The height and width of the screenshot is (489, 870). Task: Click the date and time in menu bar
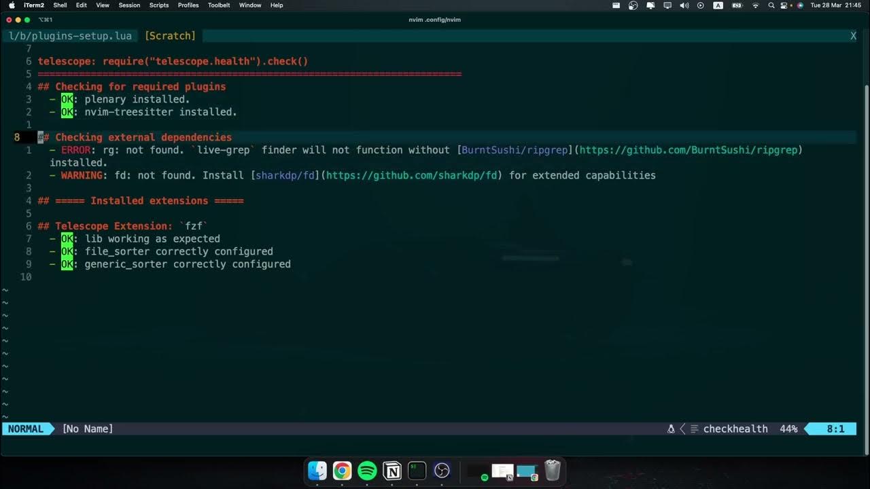[835, 5]
